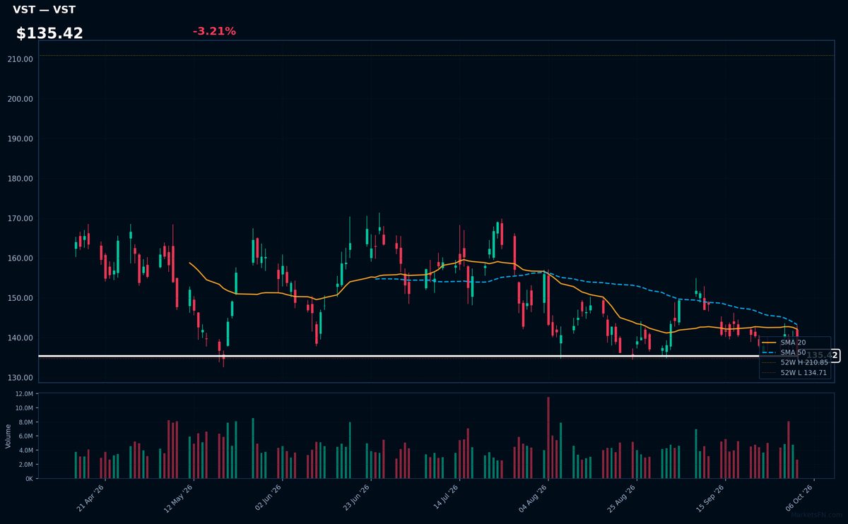The height and width of the screenshot is (524, 848).
Task: Select the 160.00 price axis label
Action: [x=20, y=258]
